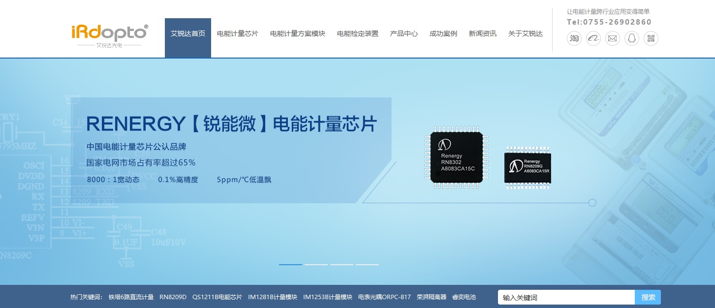Screen dimensions: 715x308
Task: Click the 8000：1宽动态 banner text
Action: [113, 180]
